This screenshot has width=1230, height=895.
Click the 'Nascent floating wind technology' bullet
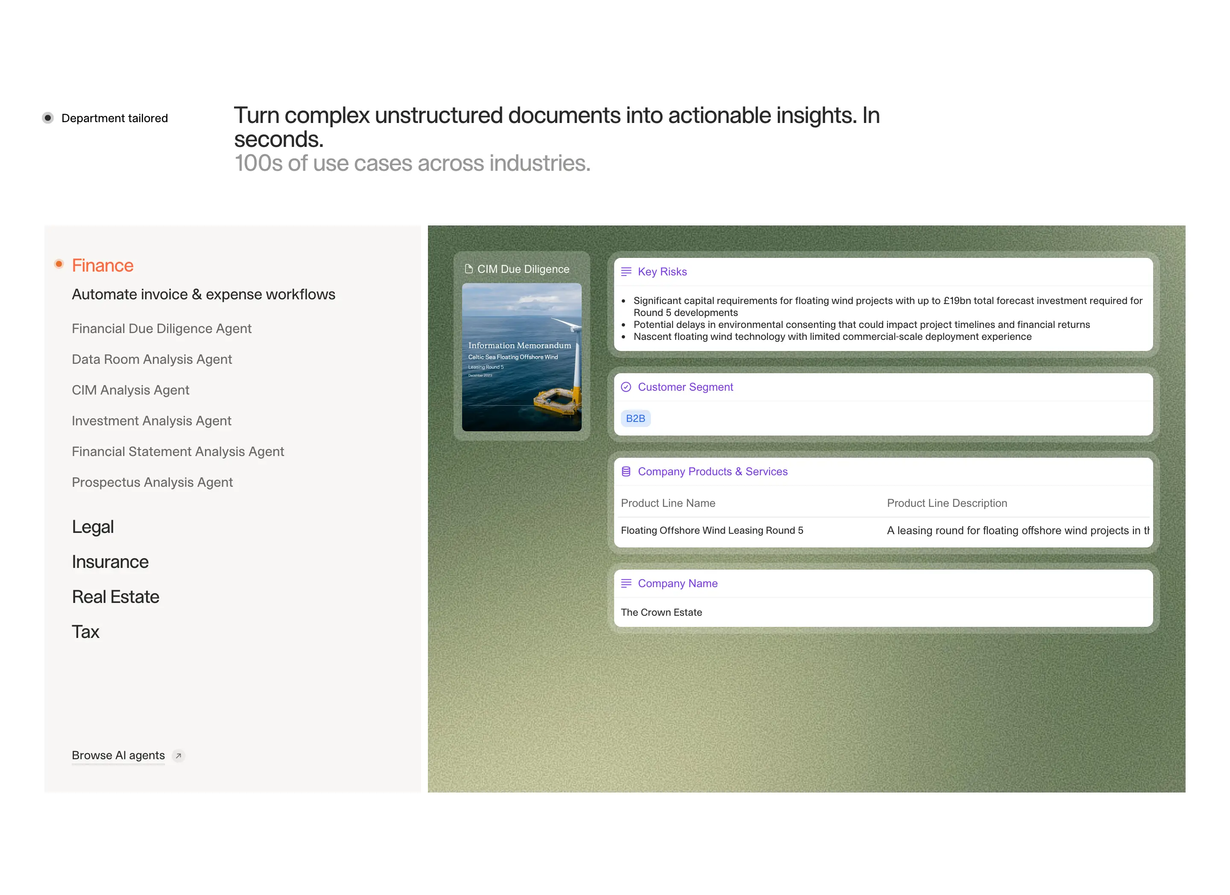[832, 336]
